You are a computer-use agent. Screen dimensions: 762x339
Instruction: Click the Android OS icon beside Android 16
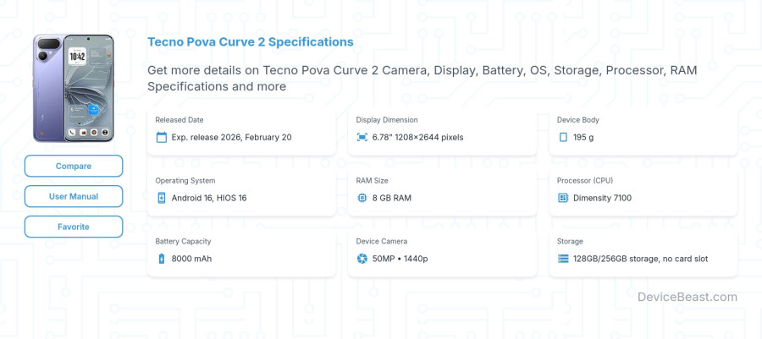162,198
